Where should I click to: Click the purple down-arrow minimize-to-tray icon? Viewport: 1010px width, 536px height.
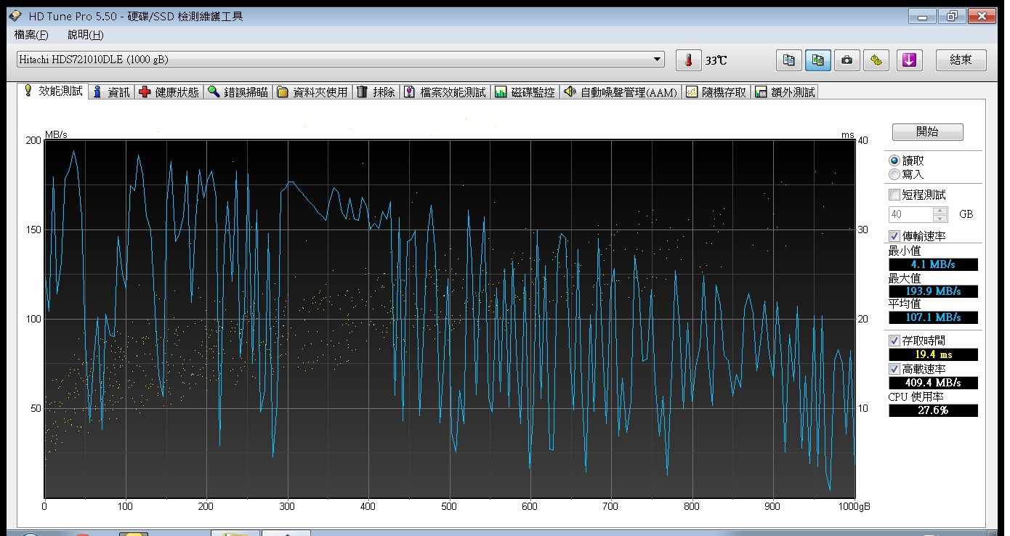tap(909, 60)
